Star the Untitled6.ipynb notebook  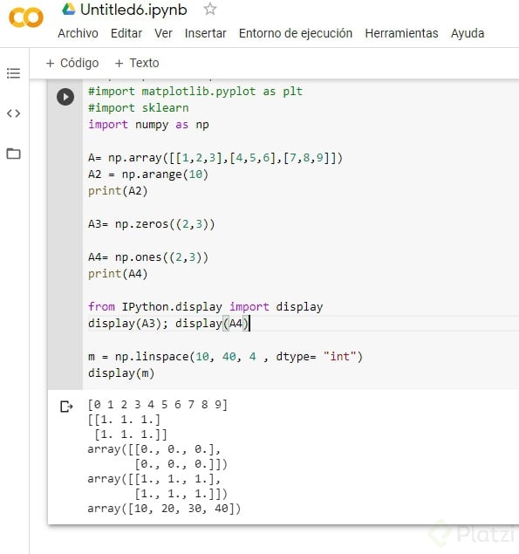pos(210,9)
